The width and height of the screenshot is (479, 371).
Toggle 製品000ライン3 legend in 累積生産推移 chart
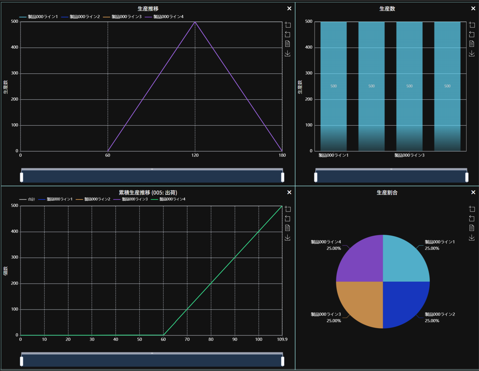131,199
